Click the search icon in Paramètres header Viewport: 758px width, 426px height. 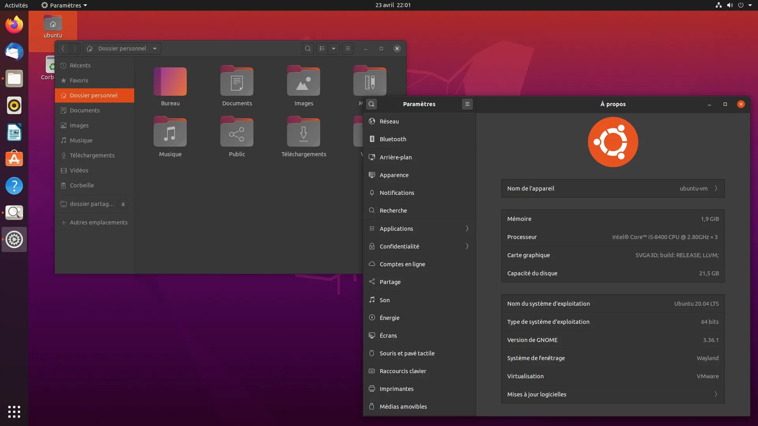click(x=371, y=104)
